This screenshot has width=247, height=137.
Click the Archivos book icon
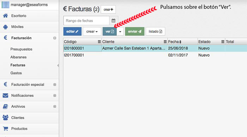[6, 106]
